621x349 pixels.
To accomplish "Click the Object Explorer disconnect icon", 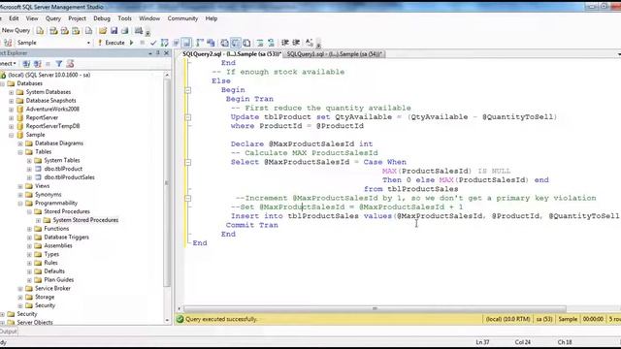I will click(37, 64).
